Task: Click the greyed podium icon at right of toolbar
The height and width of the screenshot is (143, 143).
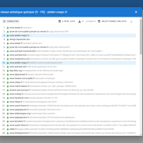Action: (x=131, y=21)
